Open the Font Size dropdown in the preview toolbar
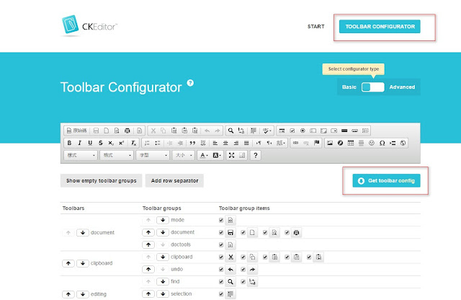This screenshot has width=461, height=300. 184,155
